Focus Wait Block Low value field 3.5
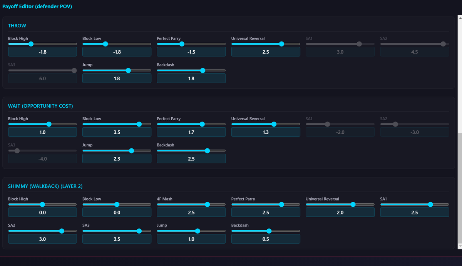Image resolution: width=462 pixels, height=266 pixels. point(117,132)
